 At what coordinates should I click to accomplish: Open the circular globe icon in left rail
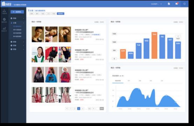tap(4, 19)
